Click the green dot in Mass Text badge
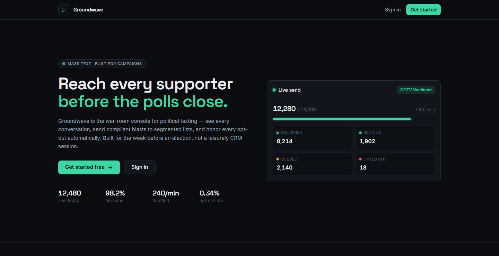 pos(64,64)
